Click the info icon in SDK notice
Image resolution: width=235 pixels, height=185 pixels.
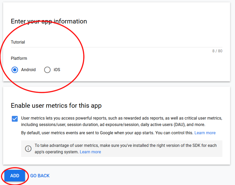click(x=28, y=149)
